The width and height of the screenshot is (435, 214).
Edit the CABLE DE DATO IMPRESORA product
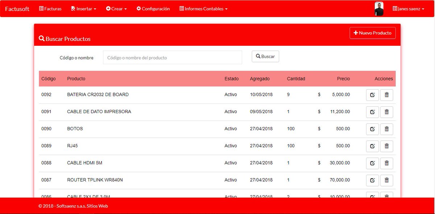[x=372, y=112]
